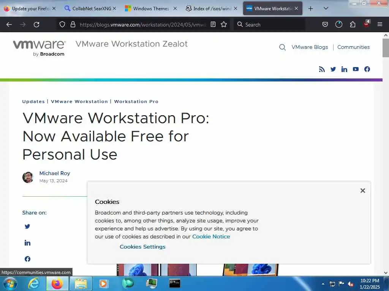Open Windows Explorer folder on taskbar
This screenshot has width=389, height=291.
click(81, 284)
